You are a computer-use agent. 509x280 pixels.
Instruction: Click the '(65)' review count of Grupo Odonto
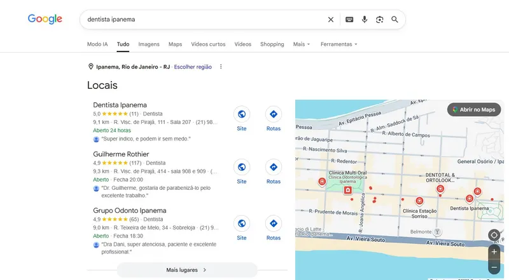coord(134,220)
